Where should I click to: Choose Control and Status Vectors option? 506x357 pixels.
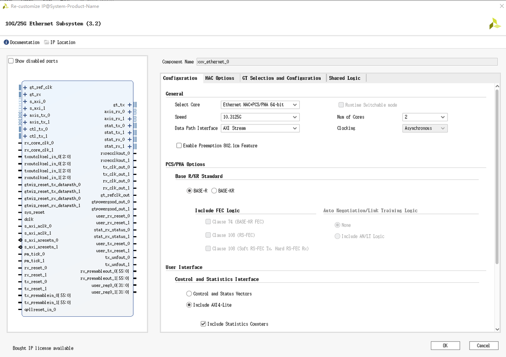[x=189, y=294]
